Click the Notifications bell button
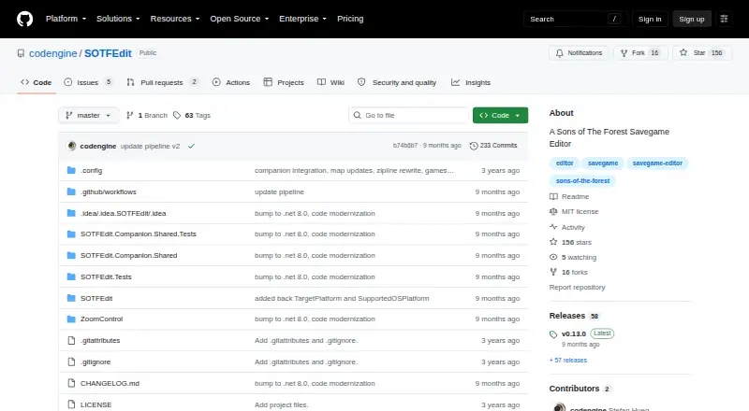 pos(579,53)
